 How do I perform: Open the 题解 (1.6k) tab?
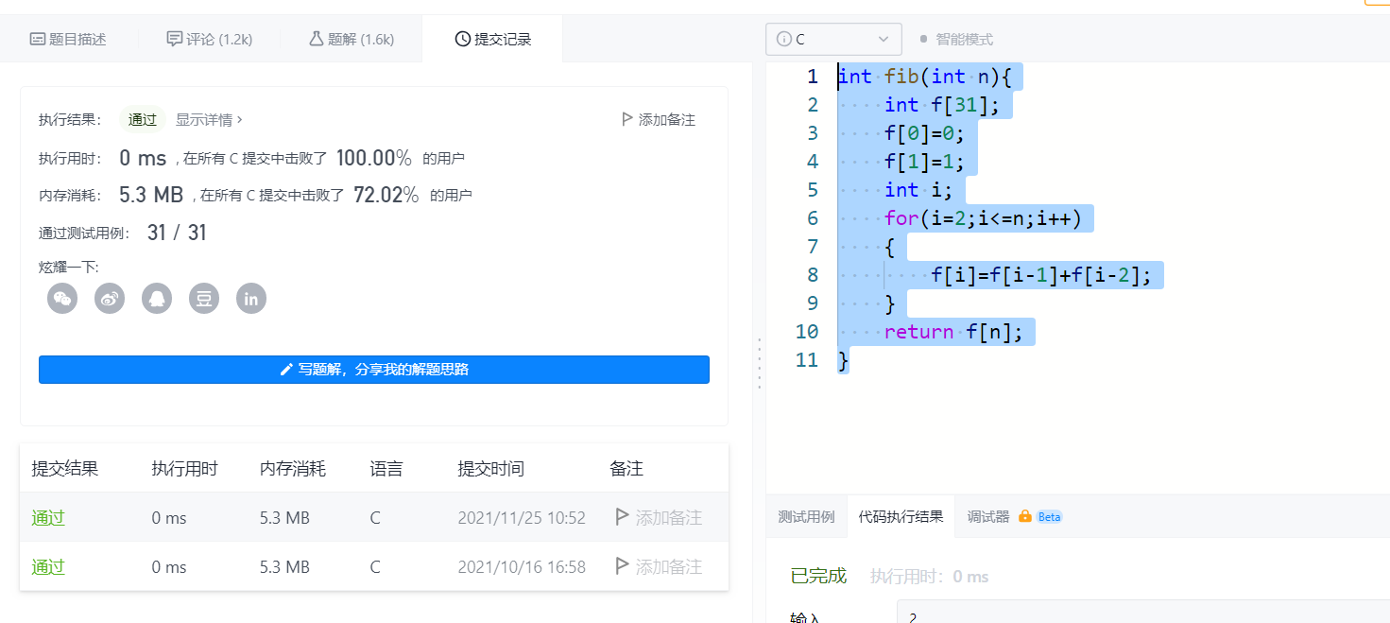[351, 39]
